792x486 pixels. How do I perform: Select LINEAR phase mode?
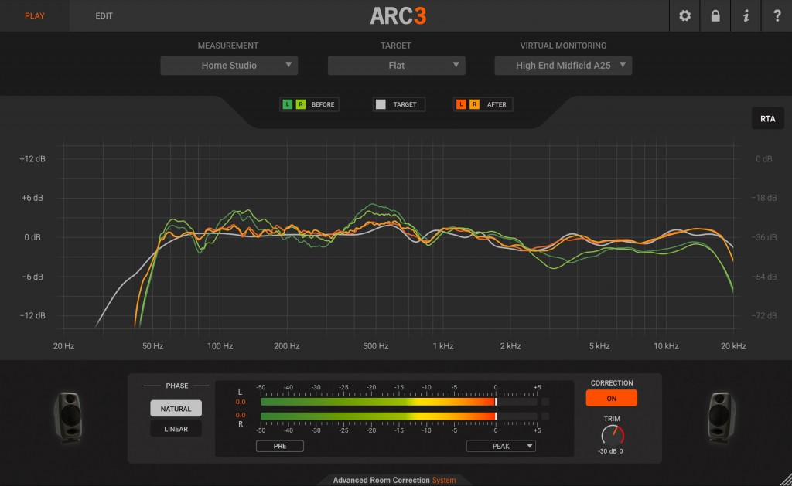176,428
